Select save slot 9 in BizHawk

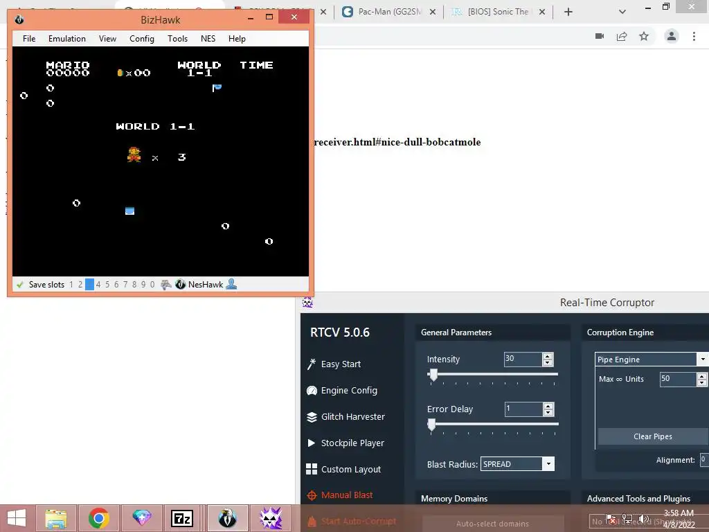[143, 285]
